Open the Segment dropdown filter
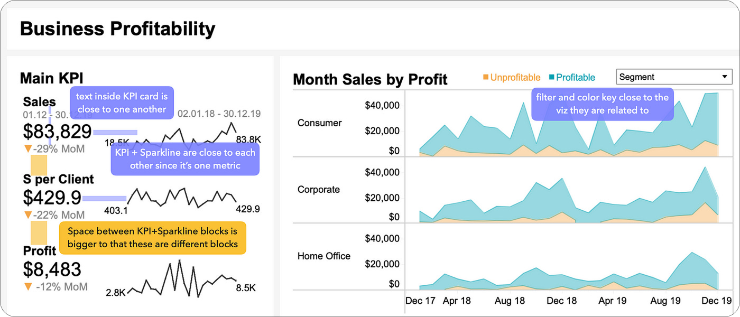This screenshot has width=740, height=317. pos(669,77)
